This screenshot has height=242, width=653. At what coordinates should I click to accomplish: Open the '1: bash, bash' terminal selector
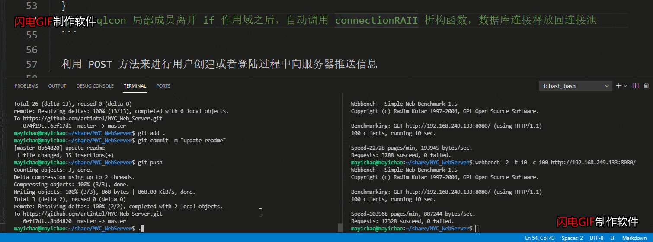click(x=575, y=86)
